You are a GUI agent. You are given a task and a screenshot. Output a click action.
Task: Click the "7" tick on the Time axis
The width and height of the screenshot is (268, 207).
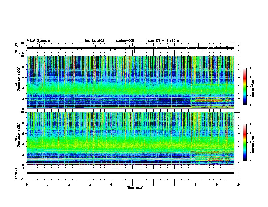tap(175, 185)
